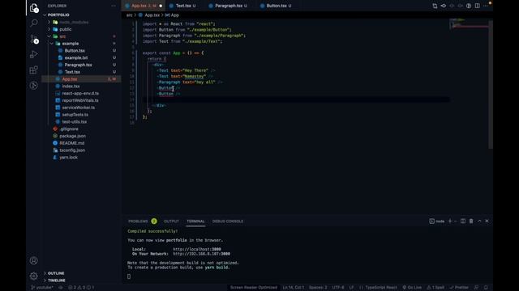Click the editor minimap preview

469,25
